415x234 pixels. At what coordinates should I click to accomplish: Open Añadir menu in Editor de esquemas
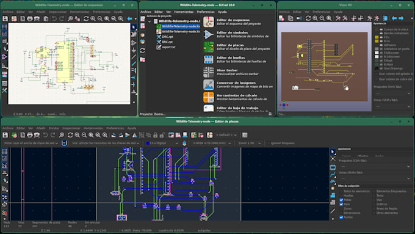[x=41, y=12]
